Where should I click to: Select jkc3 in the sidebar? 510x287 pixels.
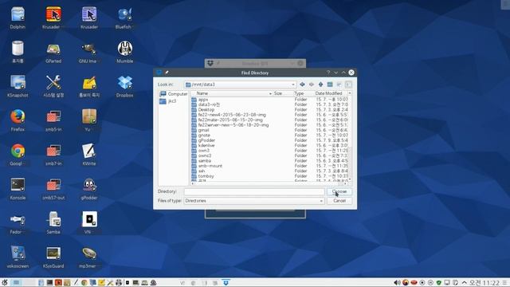click(x=168, y=101)
